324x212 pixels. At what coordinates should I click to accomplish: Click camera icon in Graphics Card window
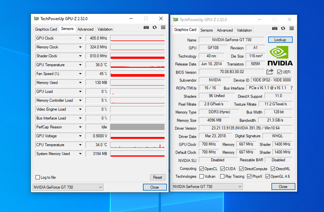[x=275, y=28]
